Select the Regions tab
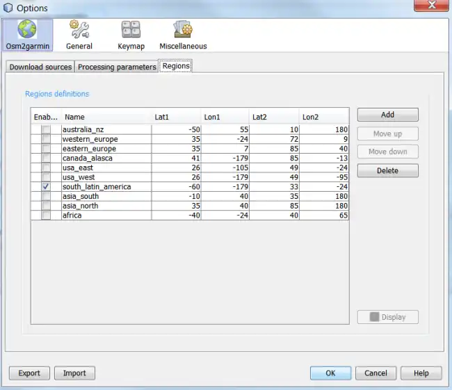Viewport: 452px width, 390px height. pos(176,66)
